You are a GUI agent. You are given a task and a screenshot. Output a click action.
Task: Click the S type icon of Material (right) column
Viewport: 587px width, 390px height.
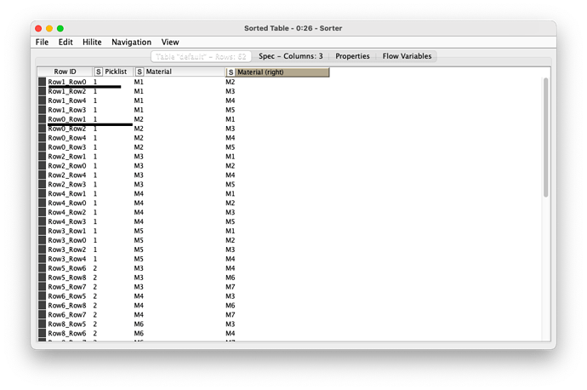coord(231,72)
